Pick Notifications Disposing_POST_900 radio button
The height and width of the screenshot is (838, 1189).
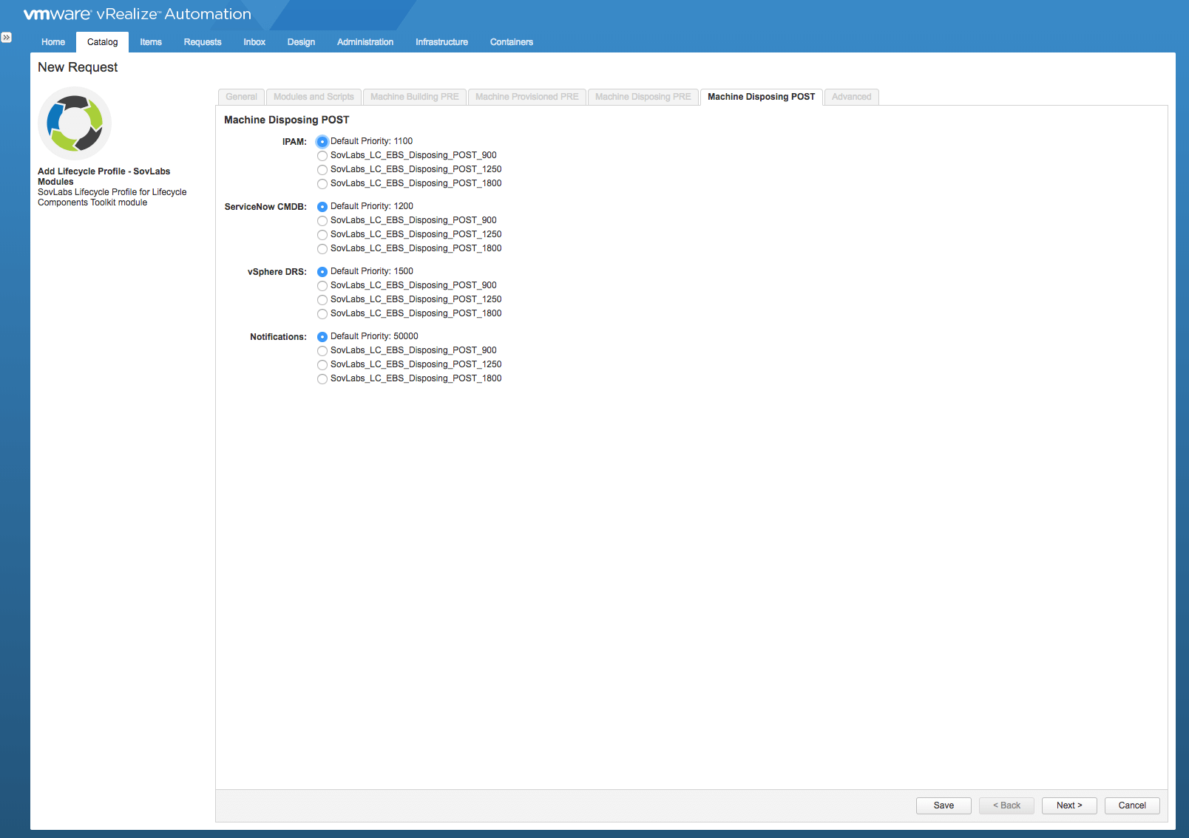322,351
